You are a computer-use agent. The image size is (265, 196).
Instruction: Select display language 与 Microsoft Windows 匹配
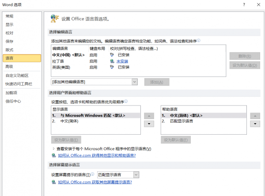coord(96,116)
